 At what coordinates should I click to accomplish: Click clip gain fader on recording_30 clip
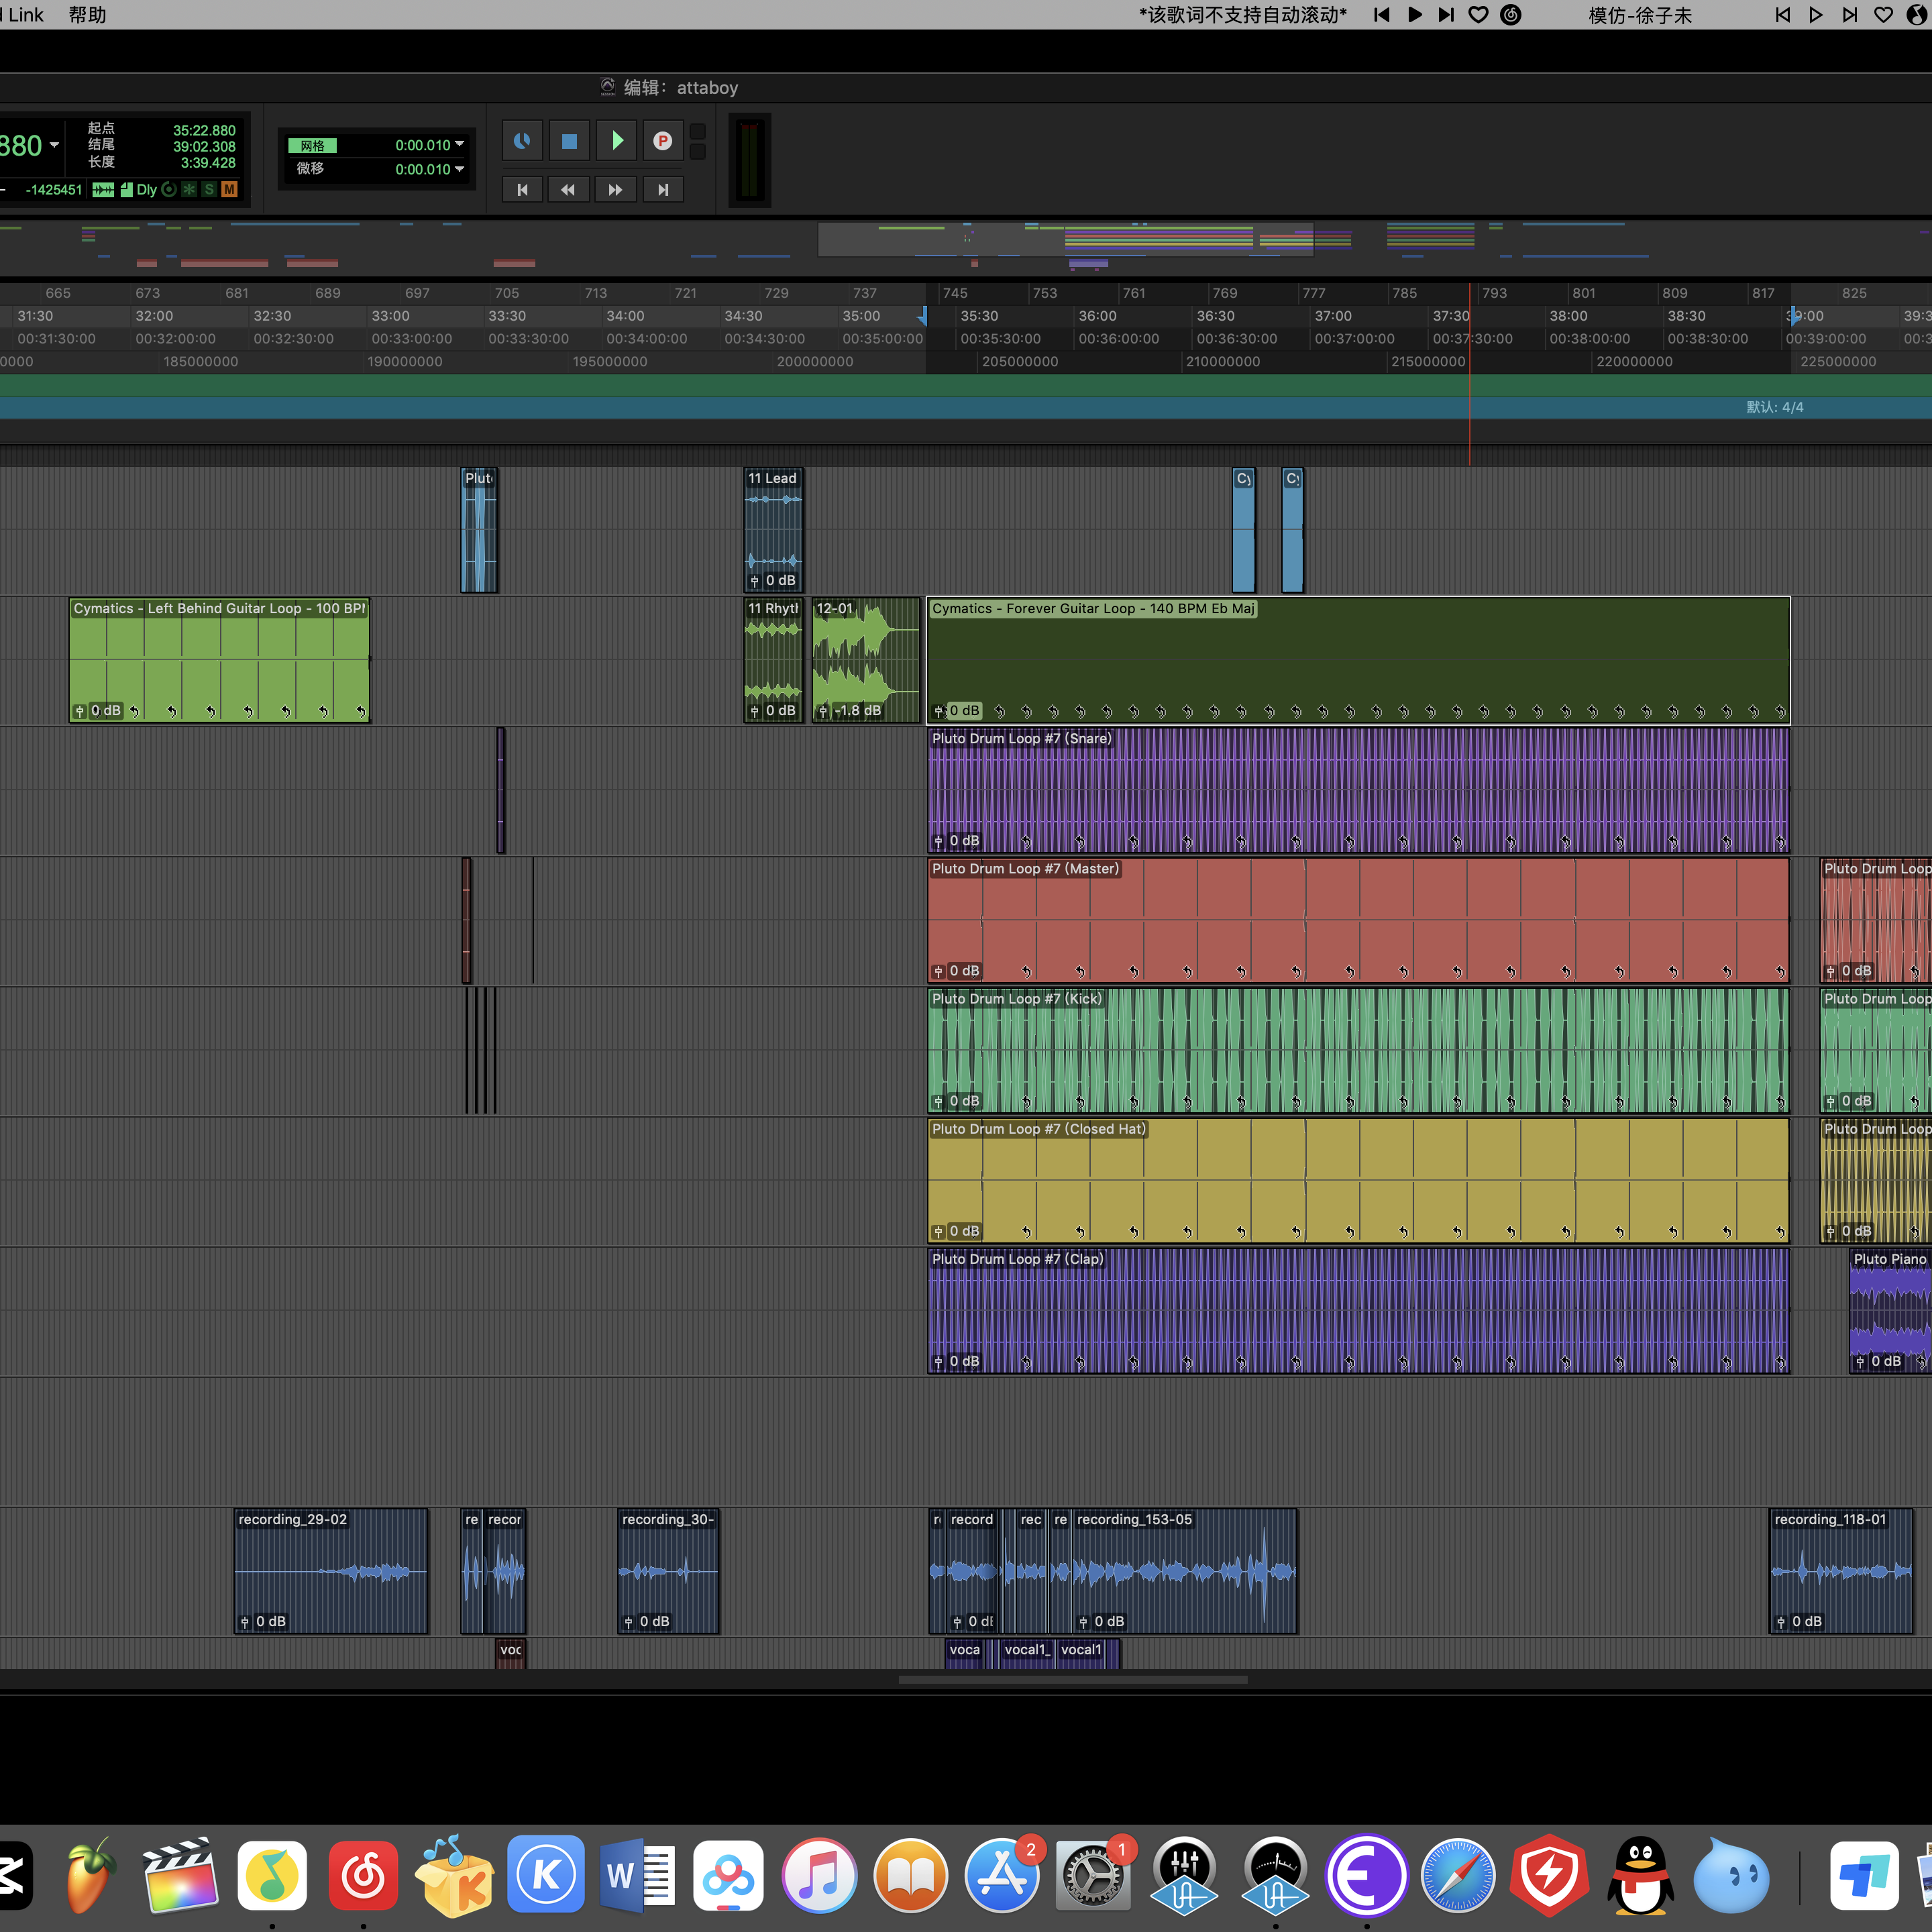click(629, 1622)
